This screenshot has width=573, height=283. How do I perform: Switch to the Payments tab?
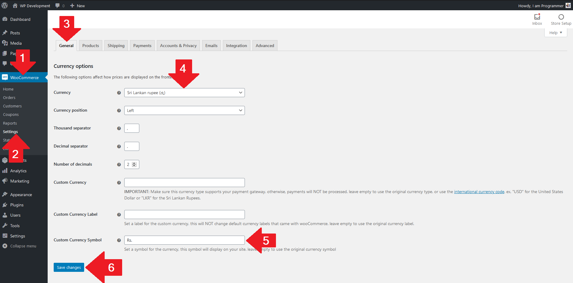point(142,46)
